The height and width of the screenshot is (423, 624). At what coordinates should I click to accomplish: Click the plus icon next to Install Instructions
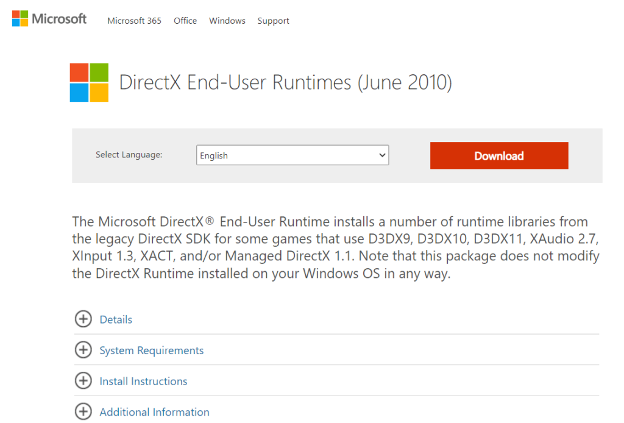coord(83,381)
